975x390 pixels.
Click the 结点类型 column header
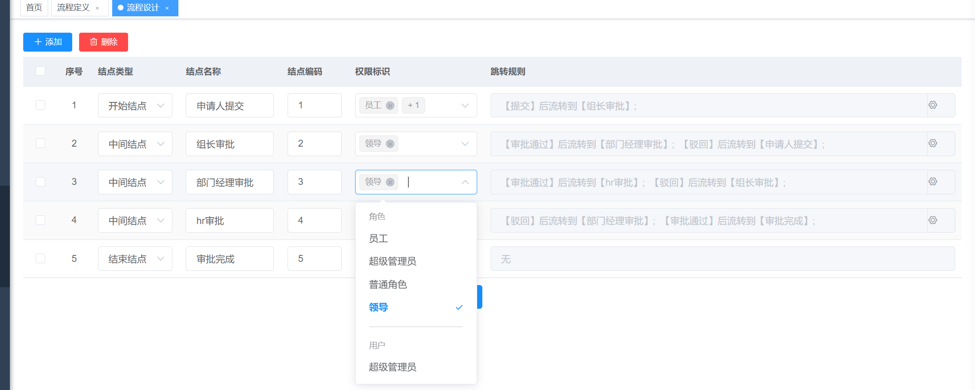click(x=115, y=71)
